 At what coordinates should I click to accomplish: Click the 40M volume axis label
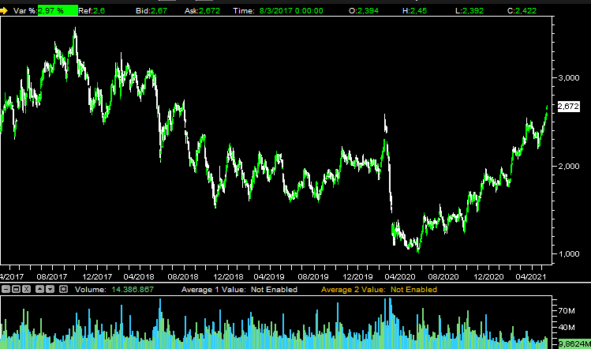point(567,327)
